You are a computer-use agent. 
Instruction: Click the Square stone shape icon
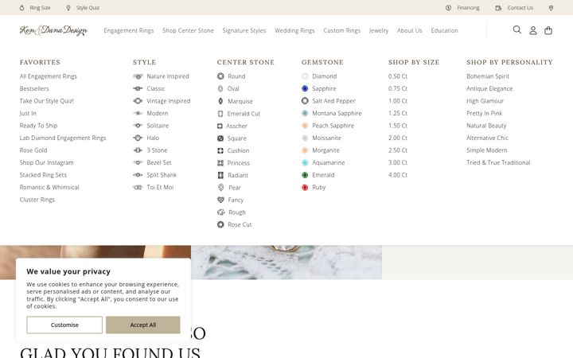coord(220,138)
